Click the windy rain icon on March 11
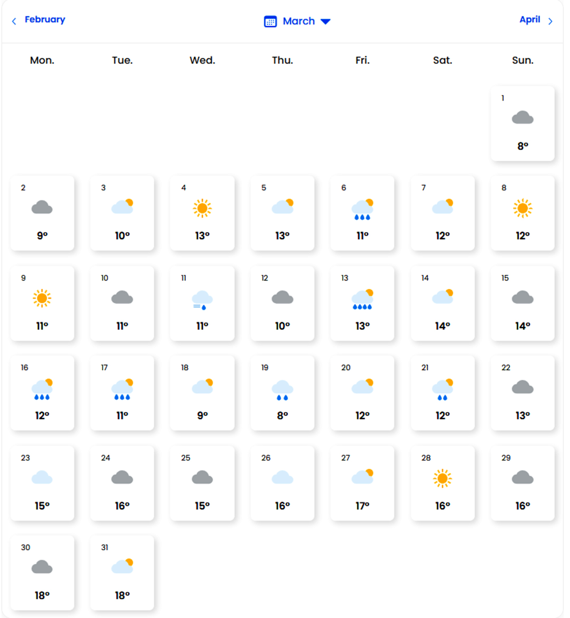570x618 pixels. pos(202,300)
